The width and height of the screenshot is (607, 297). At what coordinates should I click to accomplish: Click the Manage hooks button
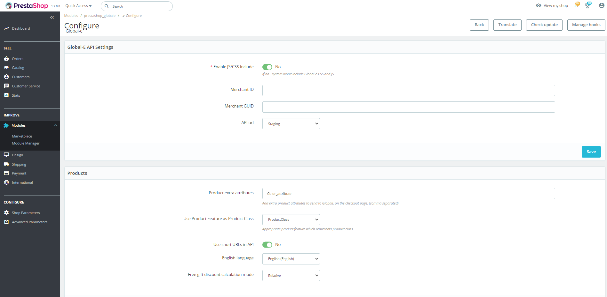tap(586, 25)
